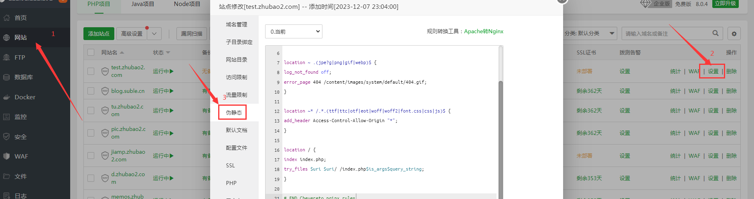Open 配置文件 in site settings menu

pos(237,148)
